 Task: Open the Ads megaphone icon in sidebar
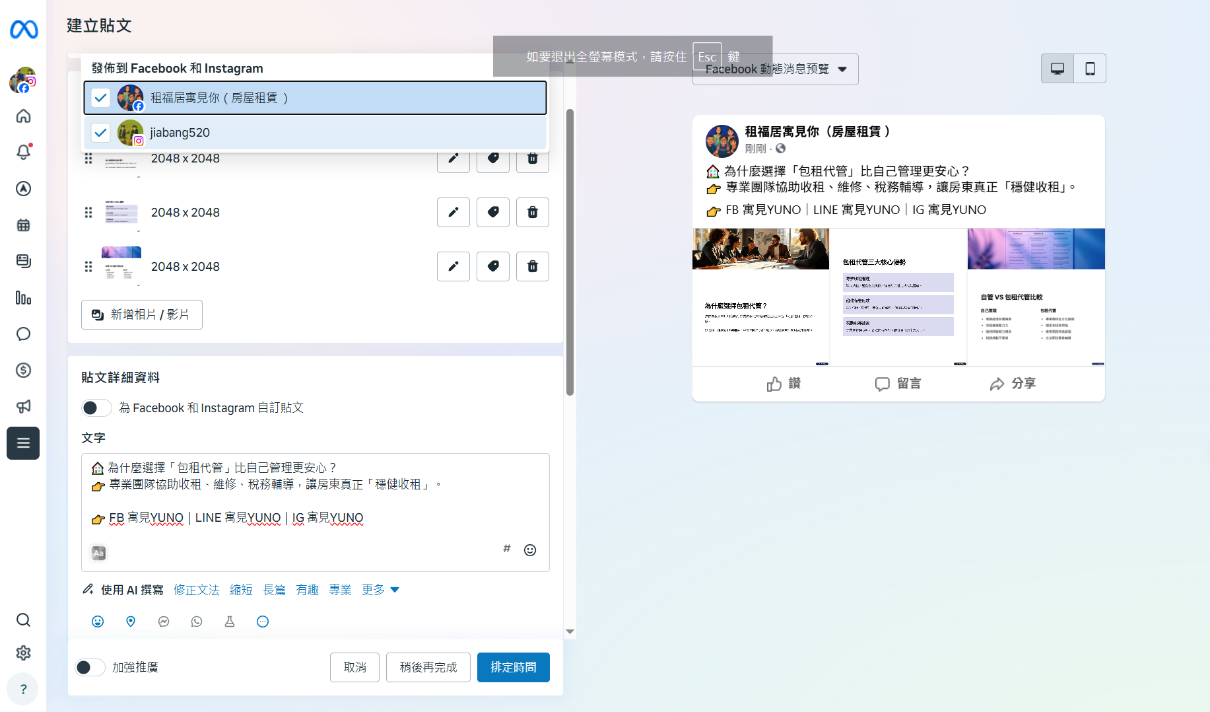point(23,406)
